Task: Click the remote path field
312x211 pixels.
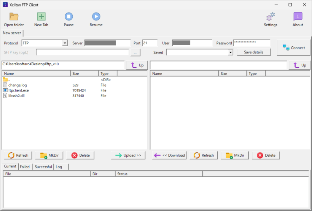Action: (x=218, y=65)
